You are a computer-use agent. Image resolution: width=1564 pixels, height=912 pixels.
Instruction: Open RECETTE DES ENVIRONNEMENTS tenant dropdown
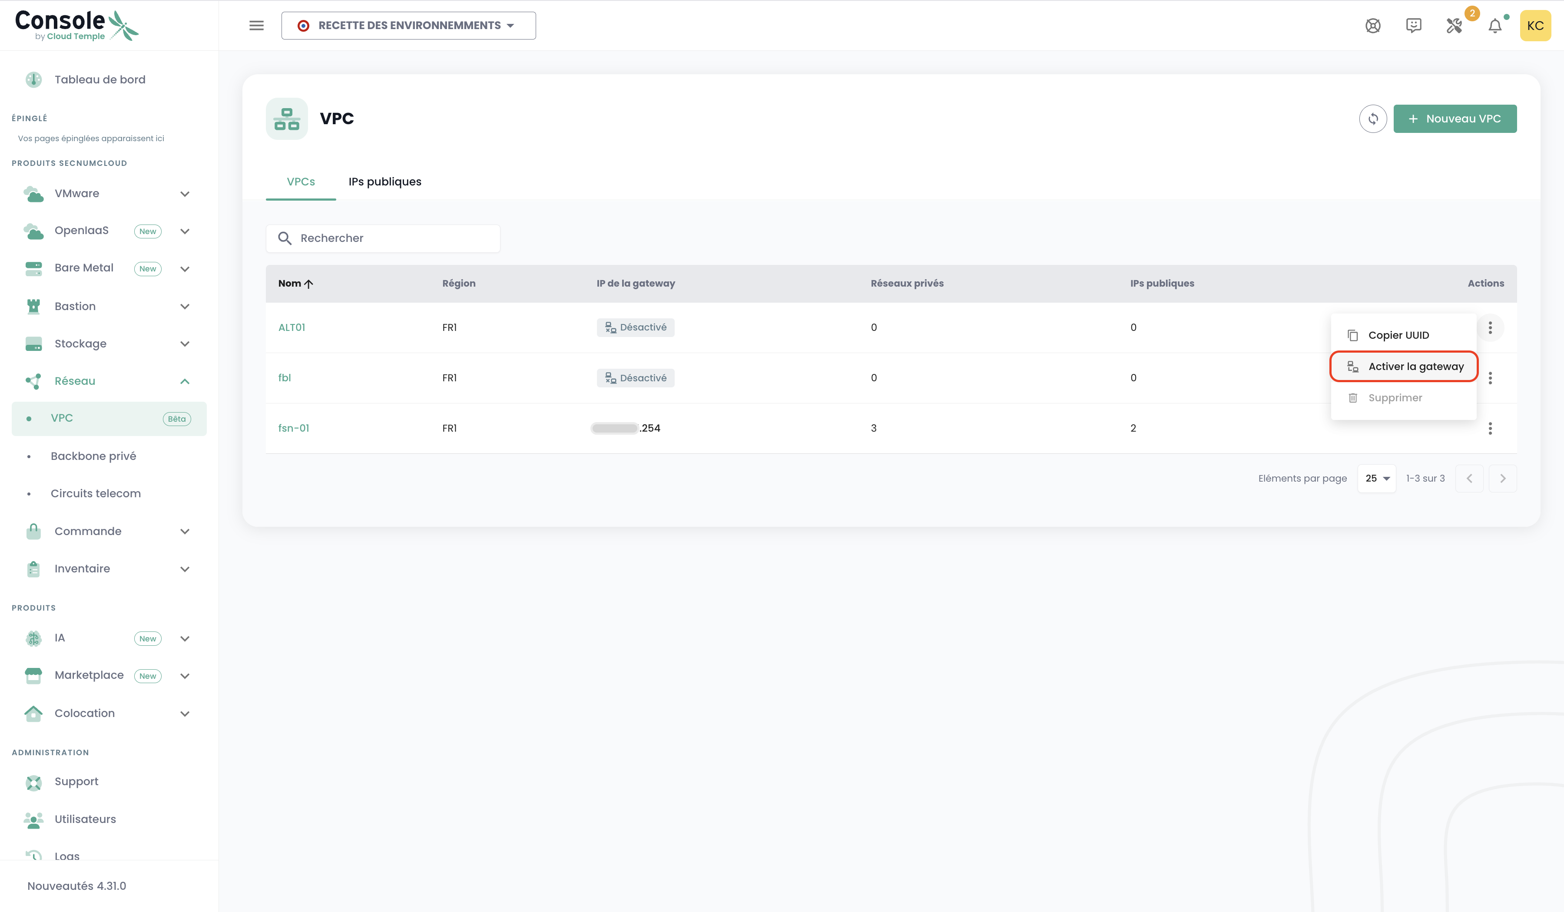tap(408, 26)
